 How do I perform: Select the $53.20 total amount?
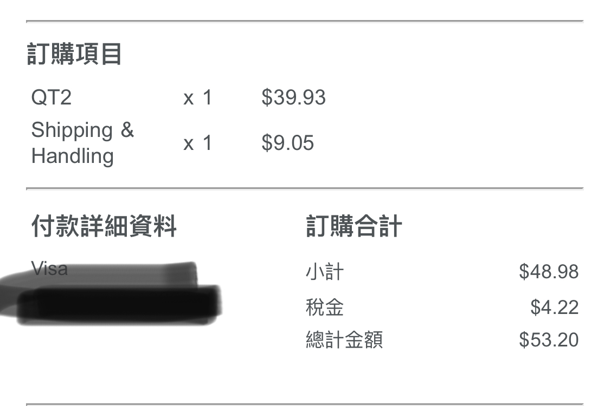[549, 340]
